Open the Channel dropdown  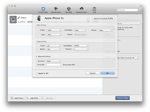click(x=81, y=49)
